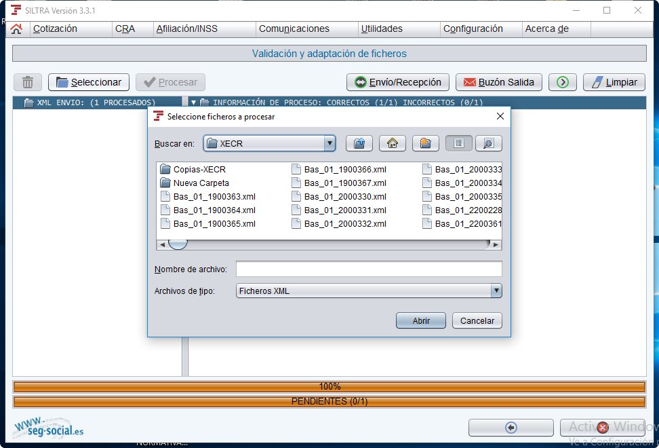Create a new folder with the icon
This screenshot has height=448, width=659.
click(x=424, y=143)
